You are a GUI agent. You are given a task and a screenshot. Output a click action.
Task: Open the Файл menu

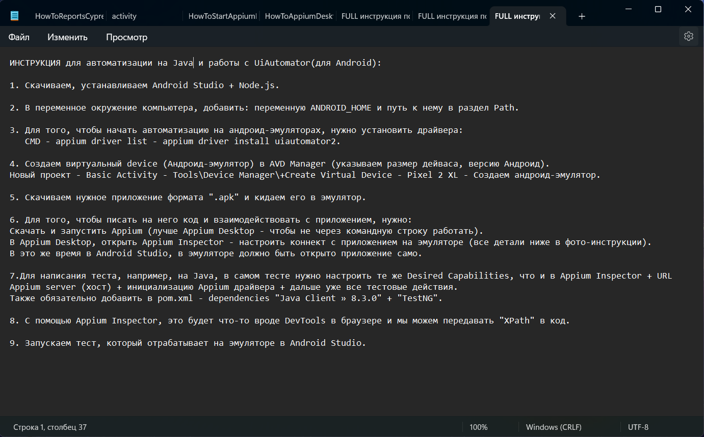[x=19, y=37]
